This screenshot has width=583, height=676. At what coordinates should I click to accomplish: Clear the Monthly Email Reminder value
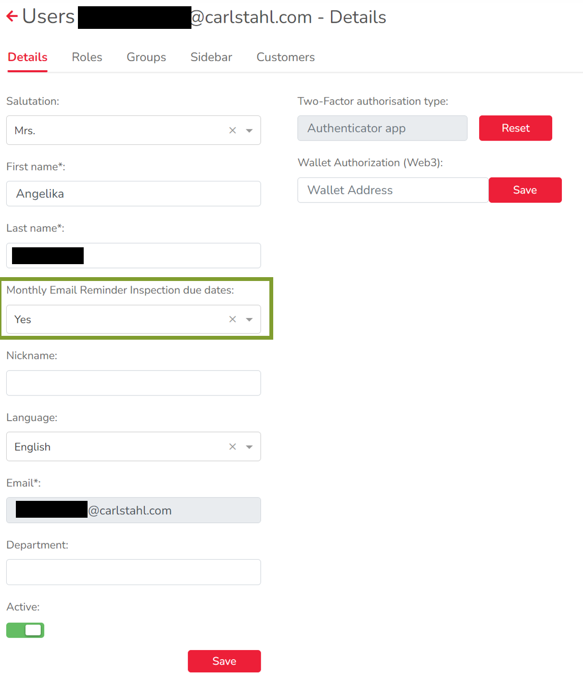tap(232, 319)
